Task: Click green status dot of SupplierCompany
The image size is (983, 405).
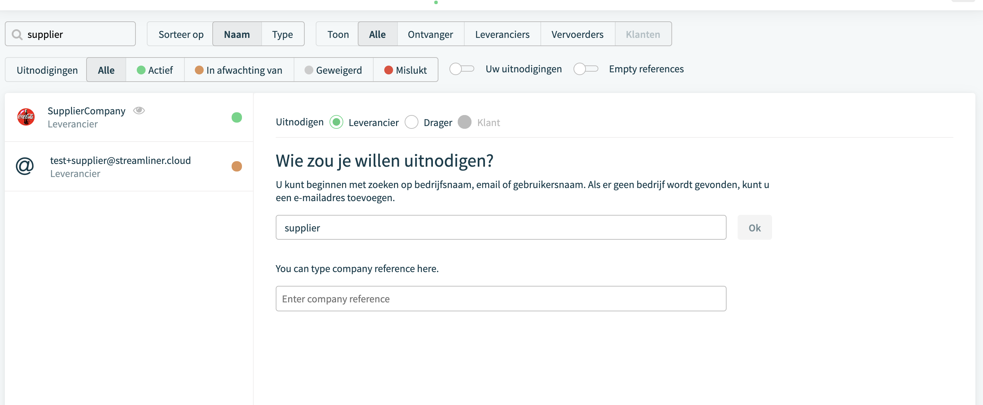Action: click(x=236, y=117)
